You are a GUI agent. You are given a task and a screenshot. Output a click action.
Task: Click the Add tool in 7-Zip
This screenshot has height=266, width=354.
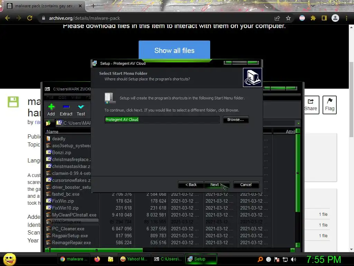tap(51, 110)
